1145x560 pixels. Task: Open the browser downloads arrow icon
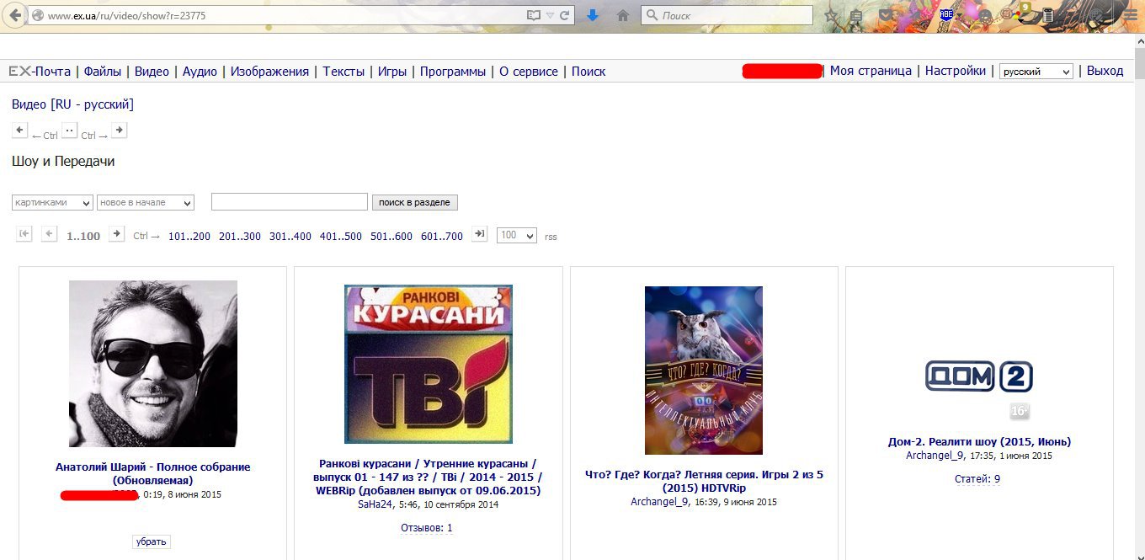[x=593, y=15]
